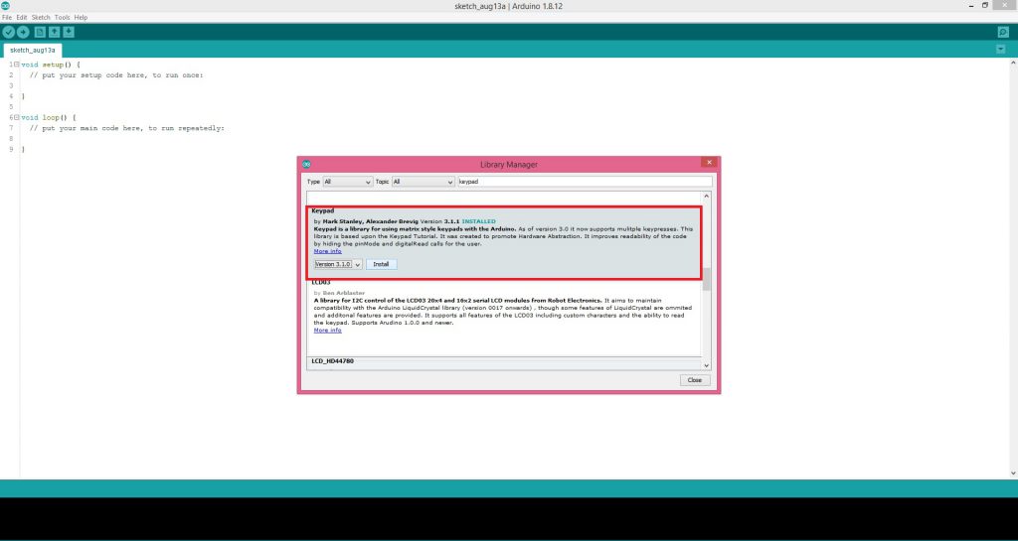Click the keypad search field
1018x541 pixels.
pyautogui.click(x=582, y=183)
